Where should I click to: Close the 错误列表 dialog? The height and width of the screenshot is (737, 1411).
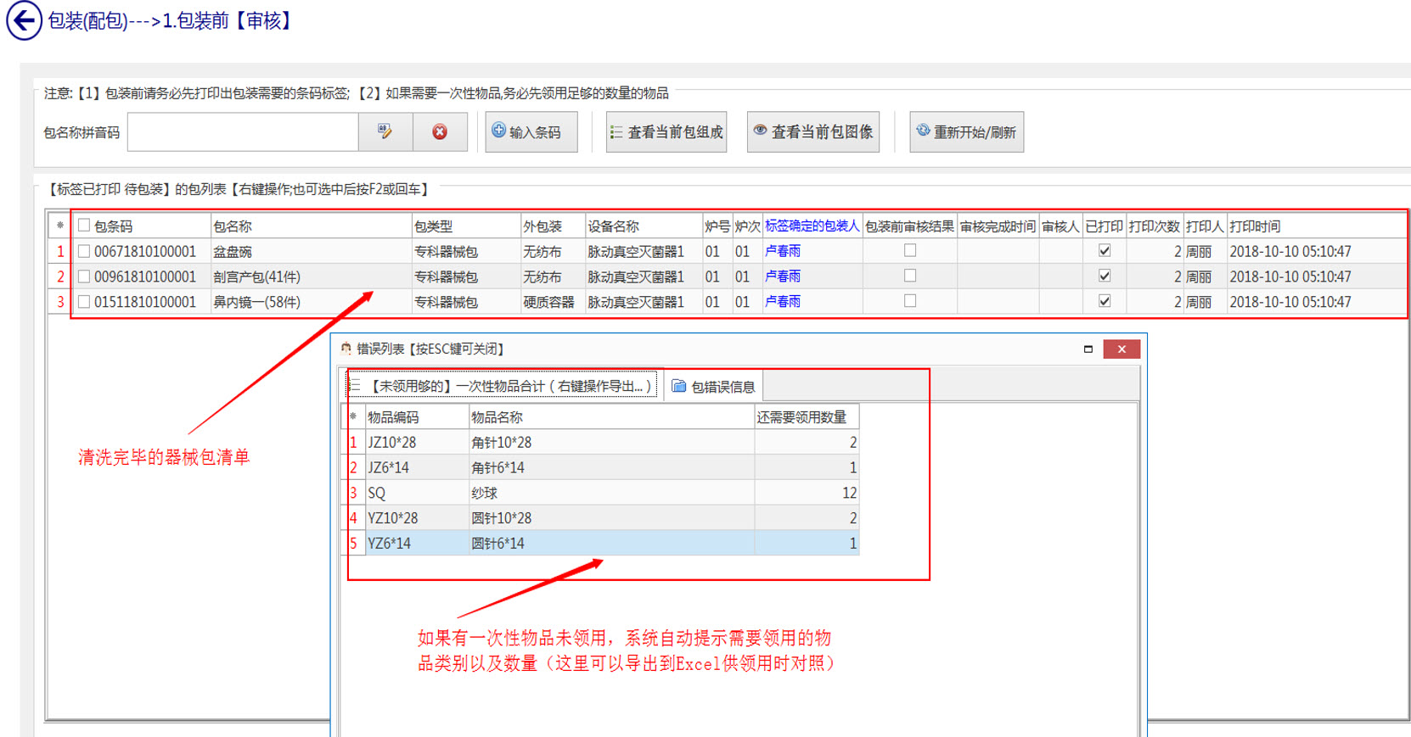coord(1121,349)
